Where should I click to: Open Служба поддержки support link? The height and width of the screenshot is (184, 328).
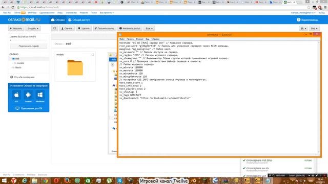tap(23, 77)
